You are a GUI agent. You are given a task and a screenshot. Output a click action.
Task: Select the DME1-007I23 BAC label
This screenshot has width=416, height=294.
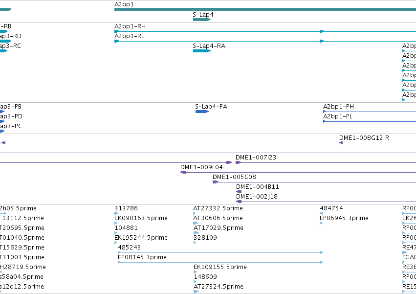click(x=256, y=158)
